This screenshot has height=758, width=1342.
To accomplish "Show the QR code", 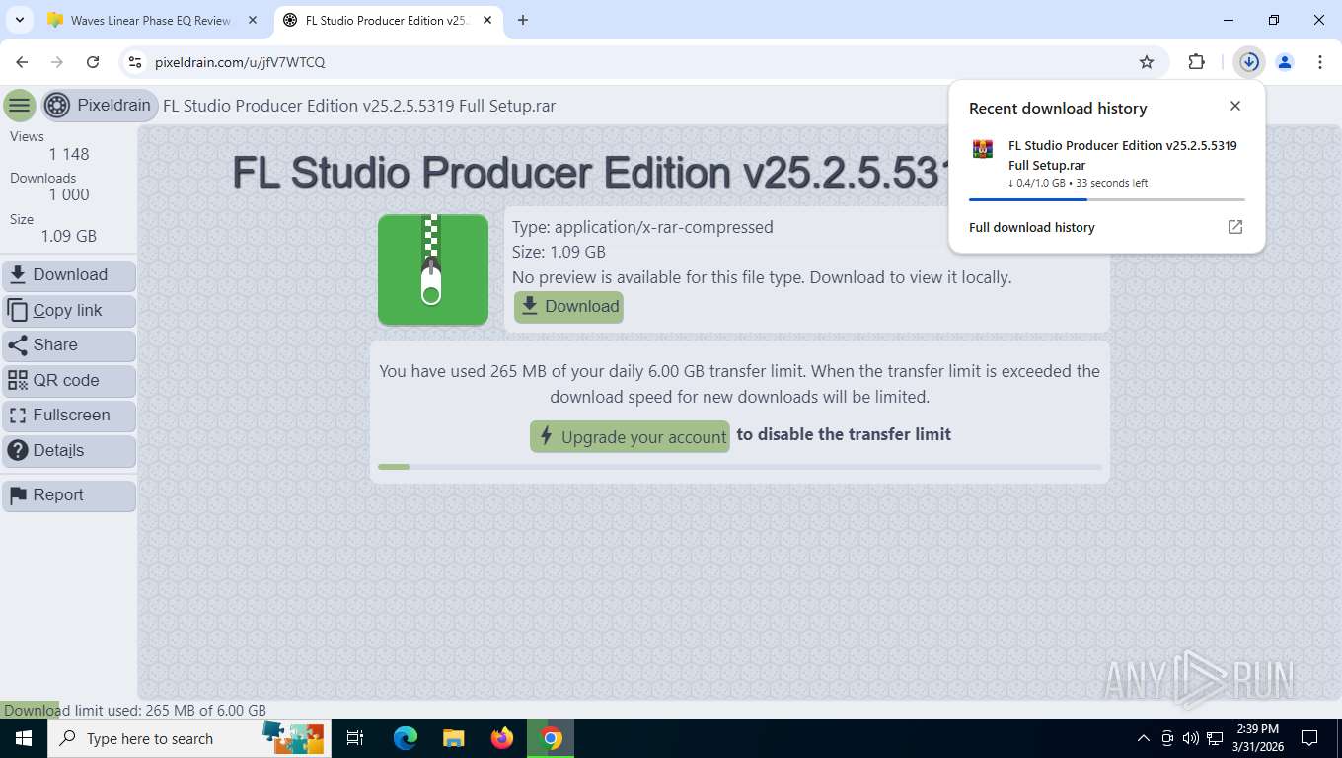I will (69, 380).
